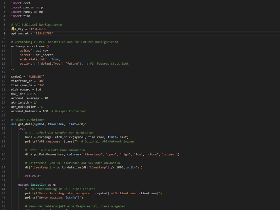The height and width of the screenshot is (210, 280).
Task: Click the 'defaultType' option key
Action: click(x=50, y=64)
